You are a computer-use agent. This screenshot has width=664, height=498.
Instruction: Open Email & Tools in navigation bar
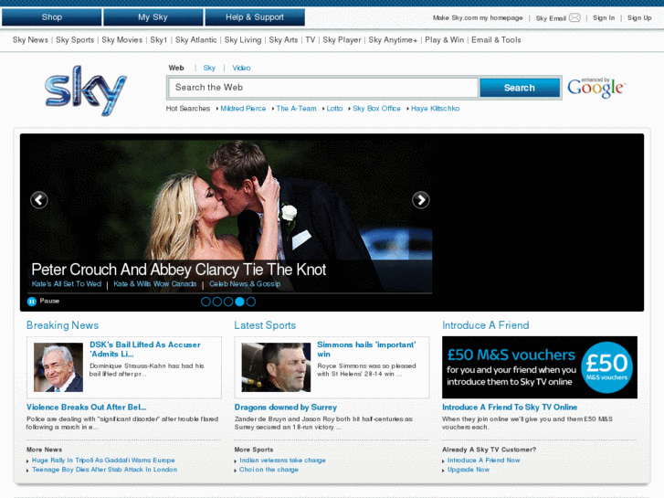[x=496, y=40]
